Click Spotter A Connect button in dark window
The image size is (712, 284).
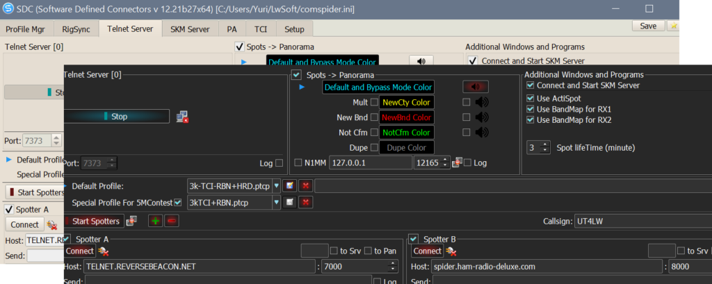point(81,251)
